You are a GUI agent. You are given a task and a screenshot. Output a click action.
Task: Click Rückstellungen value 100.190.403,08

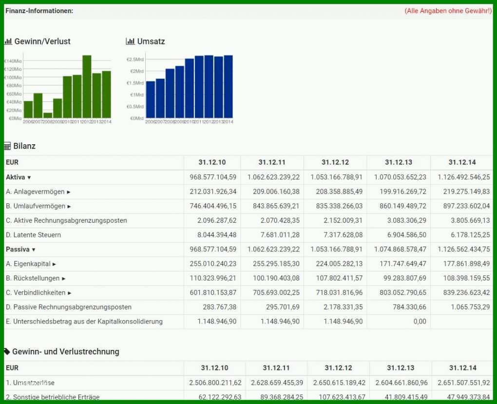[276, 278]
